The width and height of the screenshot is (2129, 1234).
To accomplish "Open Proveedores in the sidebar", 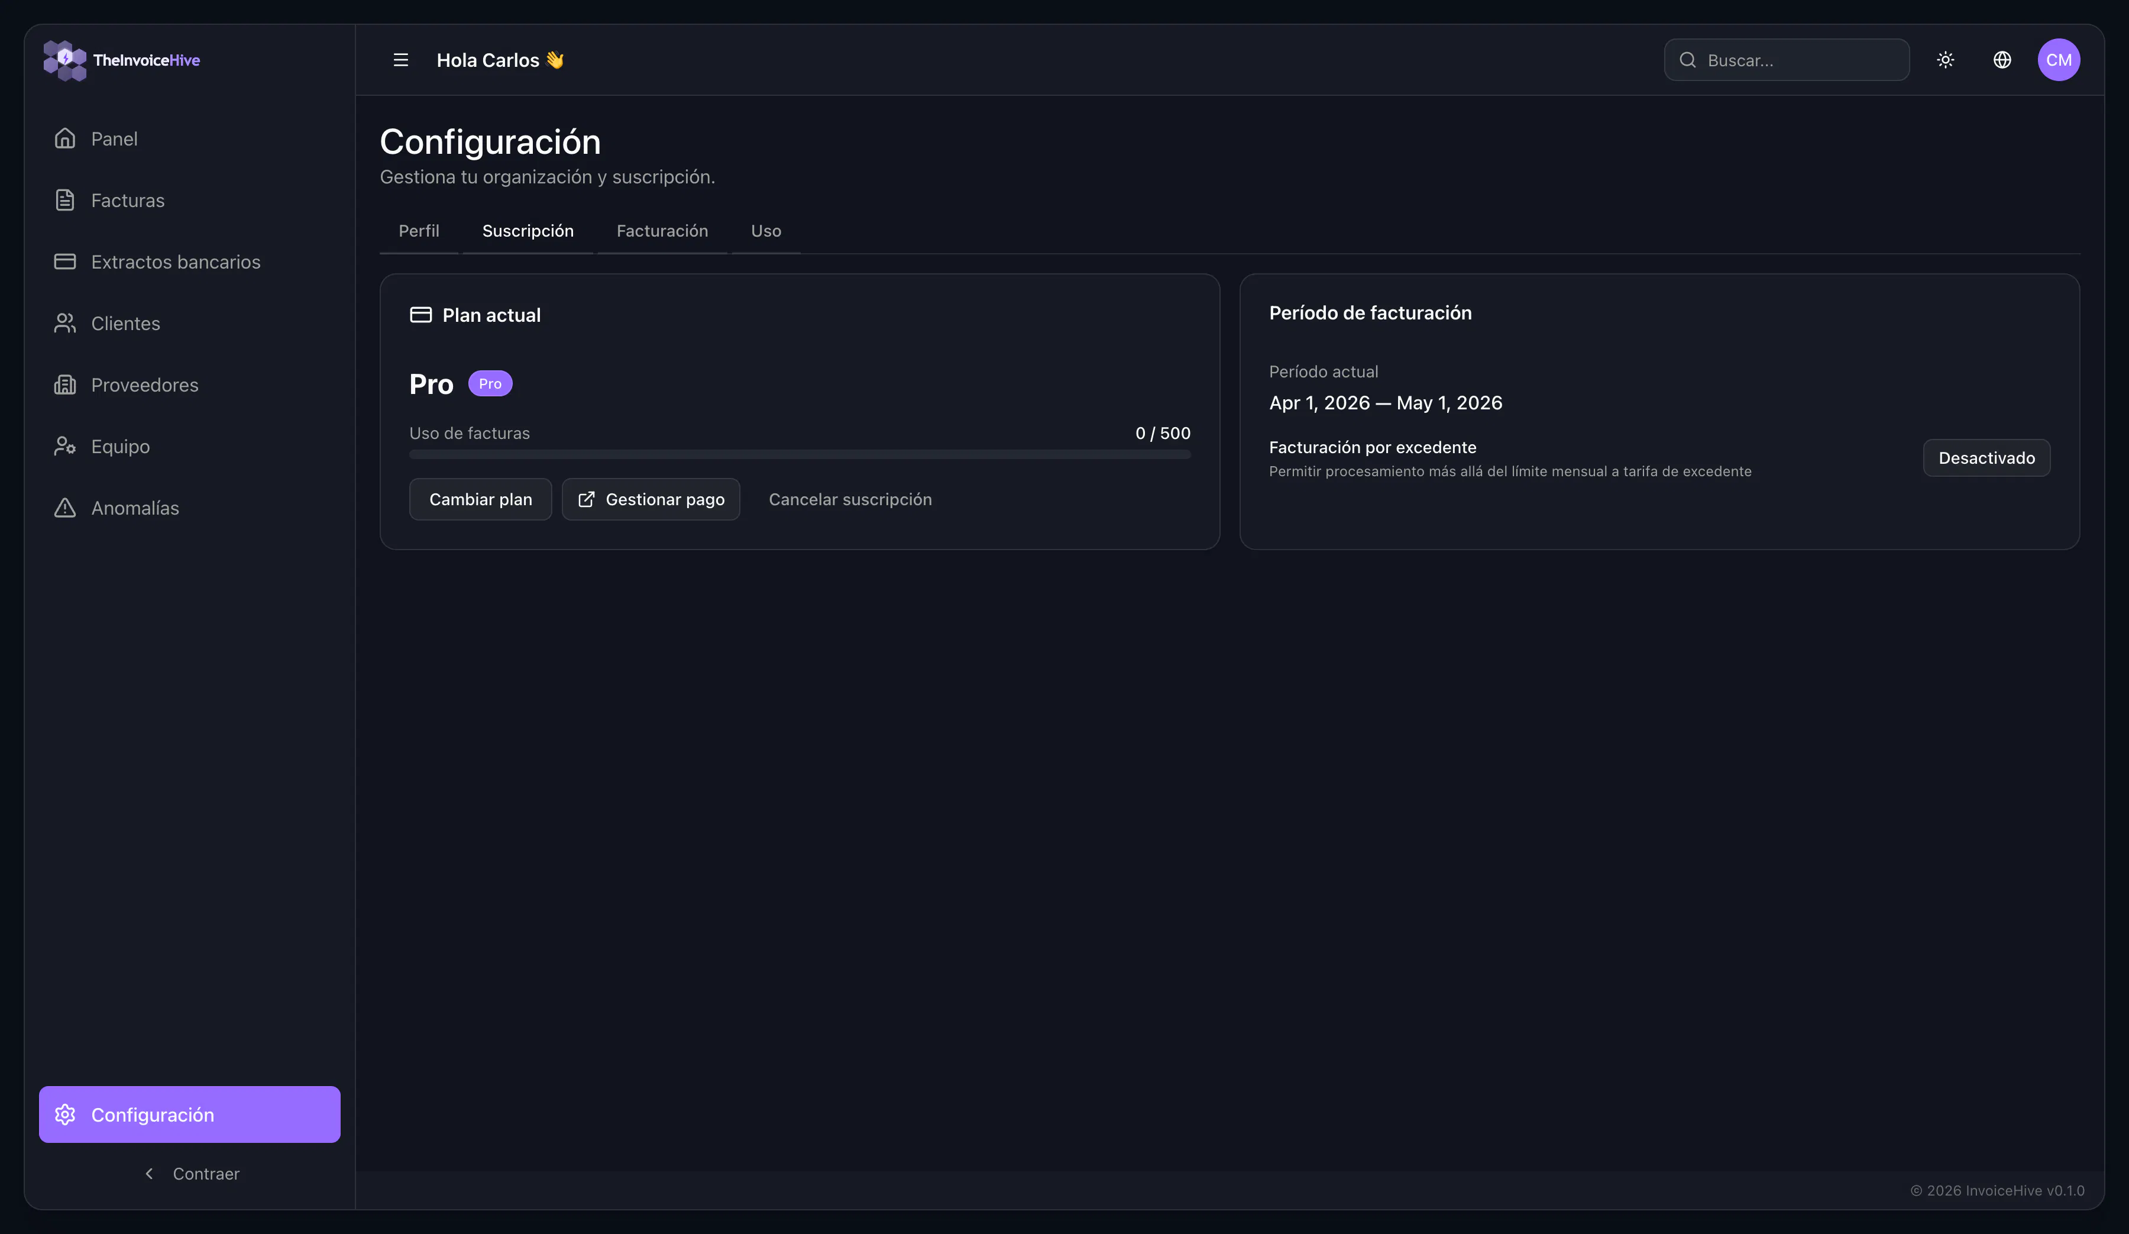I will point(189,386).
